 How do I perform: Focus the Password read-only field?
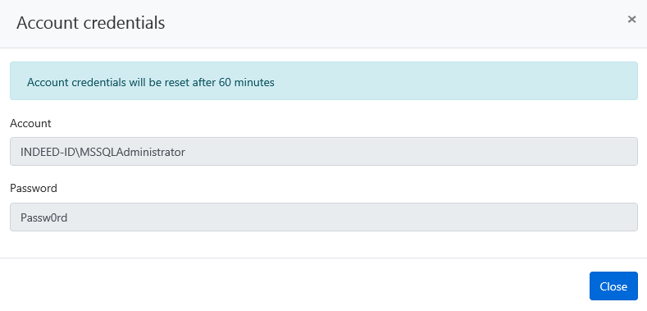tap(323, 217)
